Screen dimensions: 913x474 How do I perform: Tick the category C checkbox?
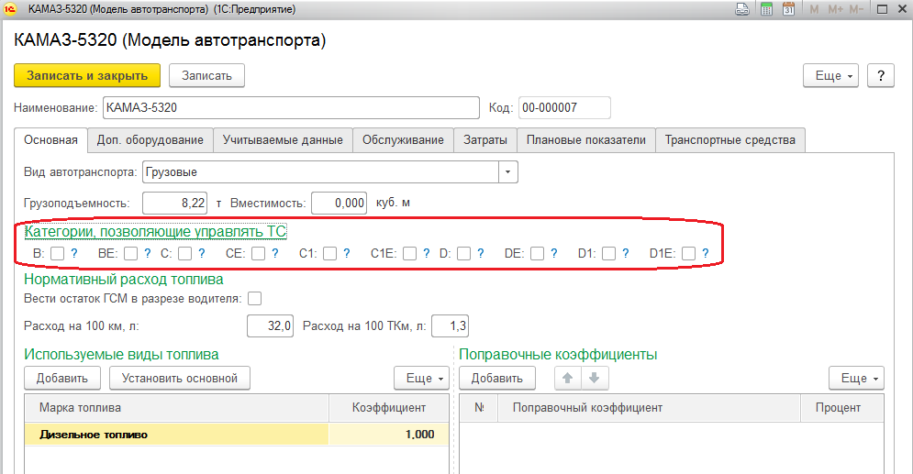pyautogui.click(x=184, y=254)
